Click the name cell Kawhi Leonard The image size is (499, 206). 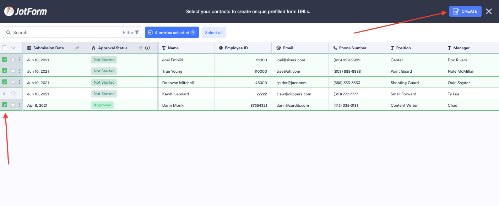(186, 94)
